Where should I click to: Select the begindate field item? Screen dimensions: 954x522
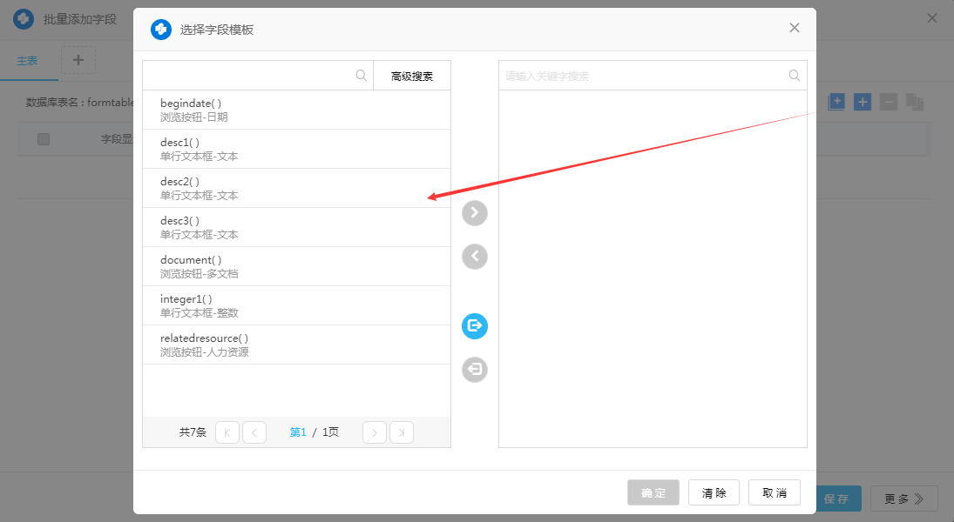[x=296, y=110]
